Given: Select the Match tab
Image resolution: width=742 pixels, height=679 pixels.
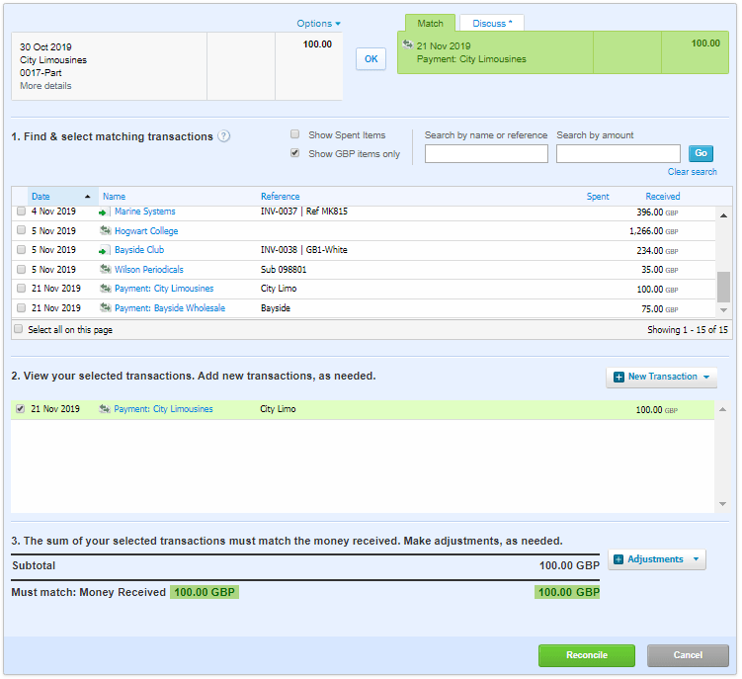Looking at the screenshot, I should (x=430, y=23).
